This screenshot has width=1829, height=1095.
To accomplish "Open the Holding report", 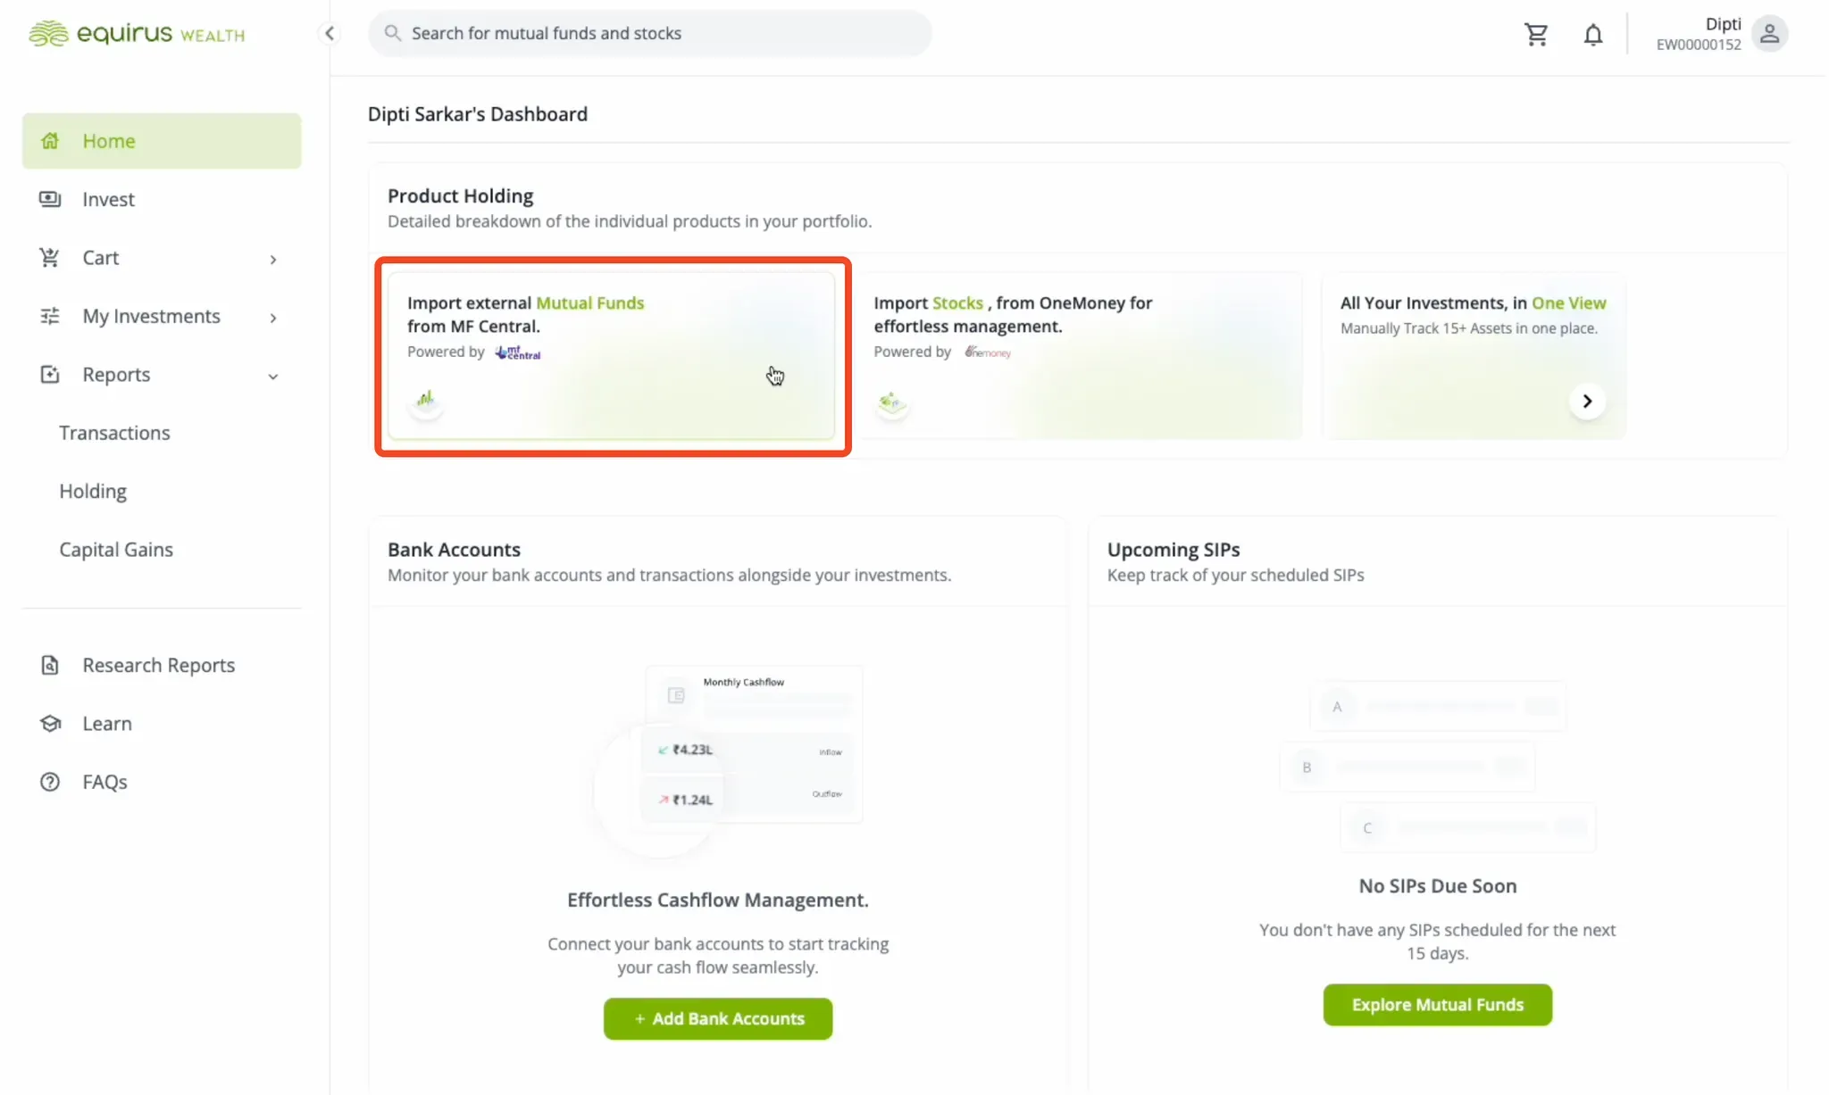I will [93, 491].
